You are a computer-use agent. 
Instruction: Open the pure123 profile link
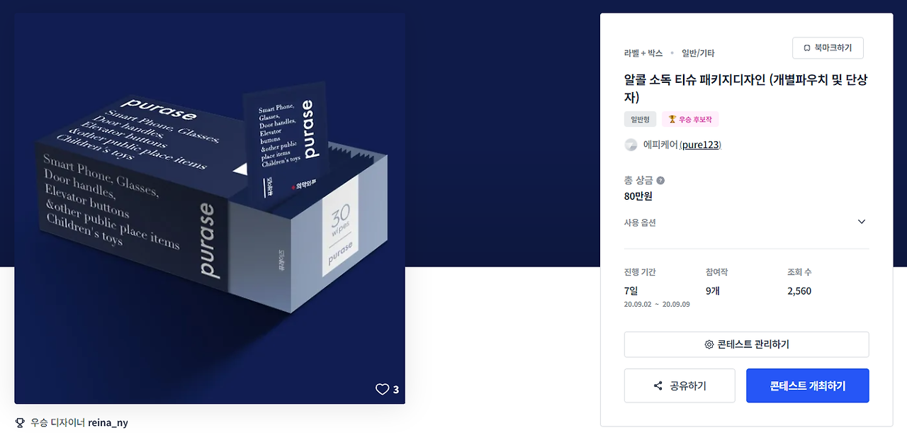tap(700, 145)
